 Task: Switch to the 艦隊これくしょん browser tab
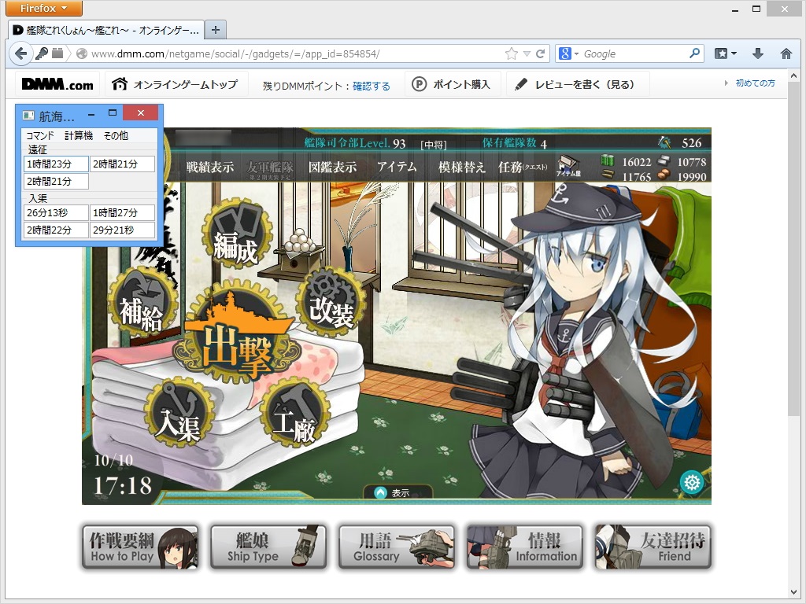pyautogui.click(x=106, y=30)
